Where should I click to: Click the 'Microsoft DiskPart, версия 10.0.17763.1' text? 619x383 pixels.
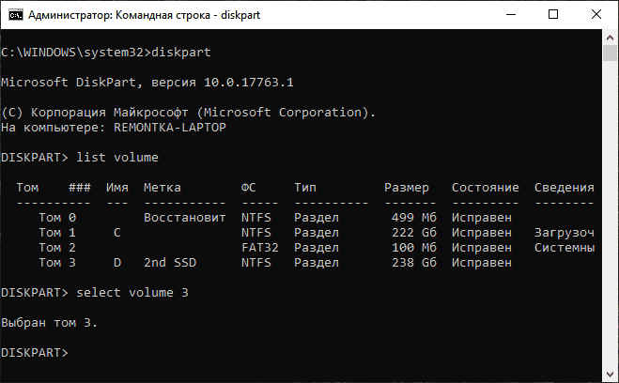click(147, 83)
